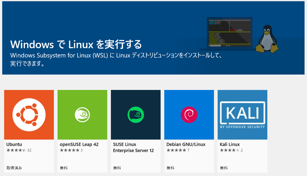Click the 無料 price under Debian GNU/Linux
The height and width of the screenshot is (176, 307).
click(170, 168)
